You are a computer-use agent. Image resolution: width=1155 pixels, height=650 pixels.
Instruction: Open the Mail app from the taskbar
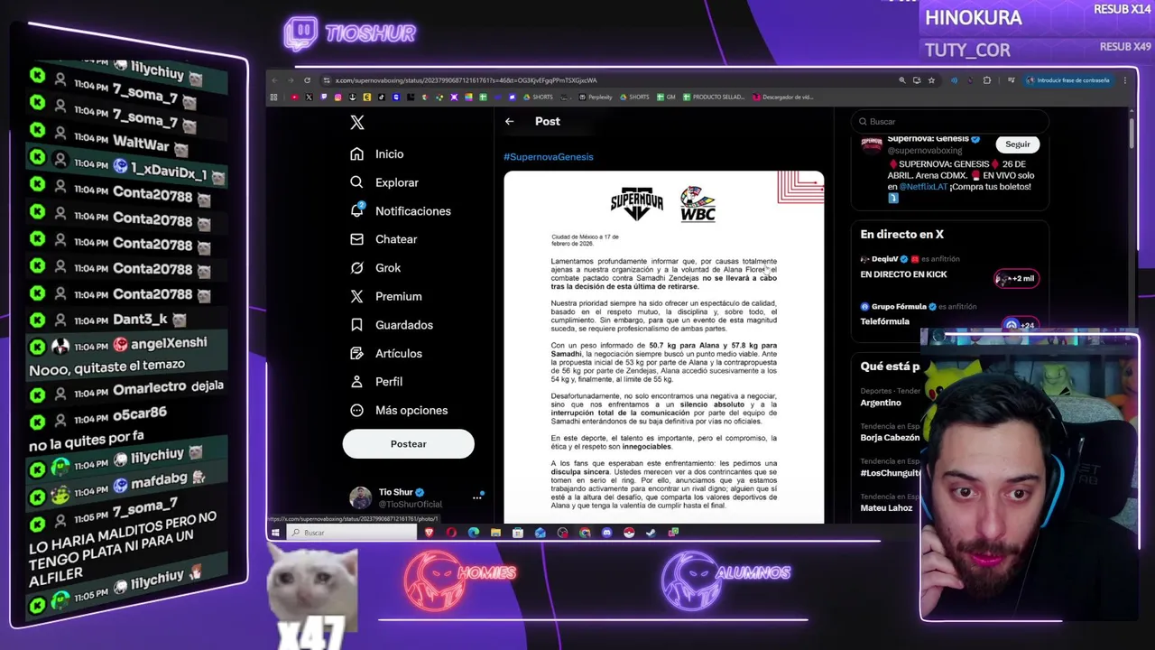[541, 533]
